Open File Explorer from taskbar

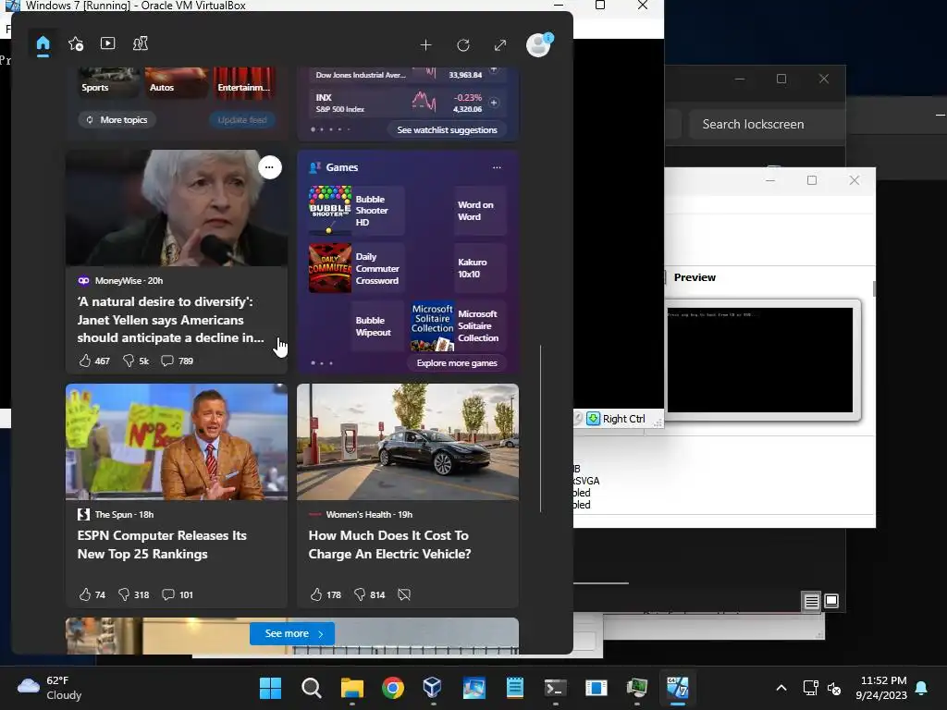click(x=352, y=688)
